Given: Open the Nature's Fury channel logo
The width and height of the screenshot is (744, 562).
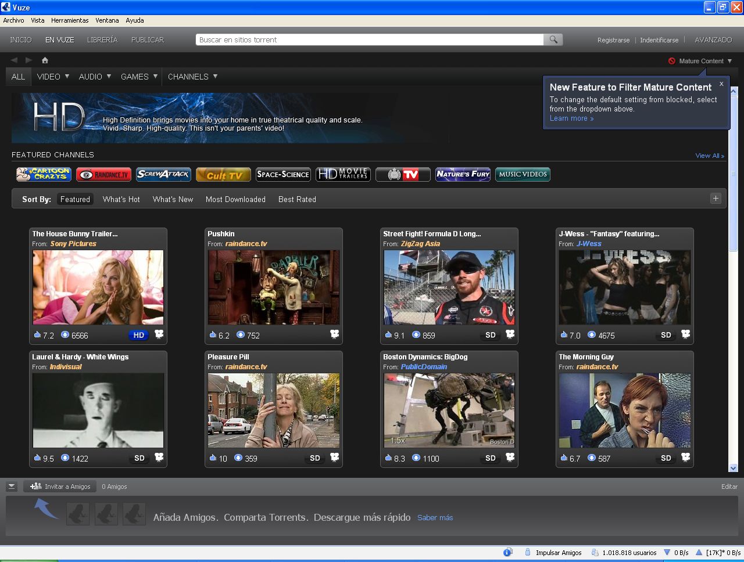Looking at the screenshot, I should pyautogui.click(x=463, y=174).
